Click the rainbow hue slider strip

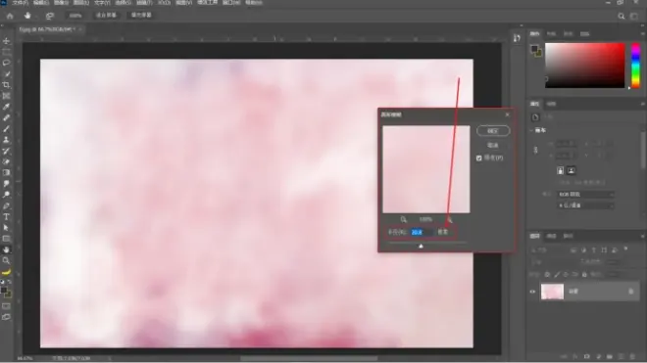click(636, 66)
